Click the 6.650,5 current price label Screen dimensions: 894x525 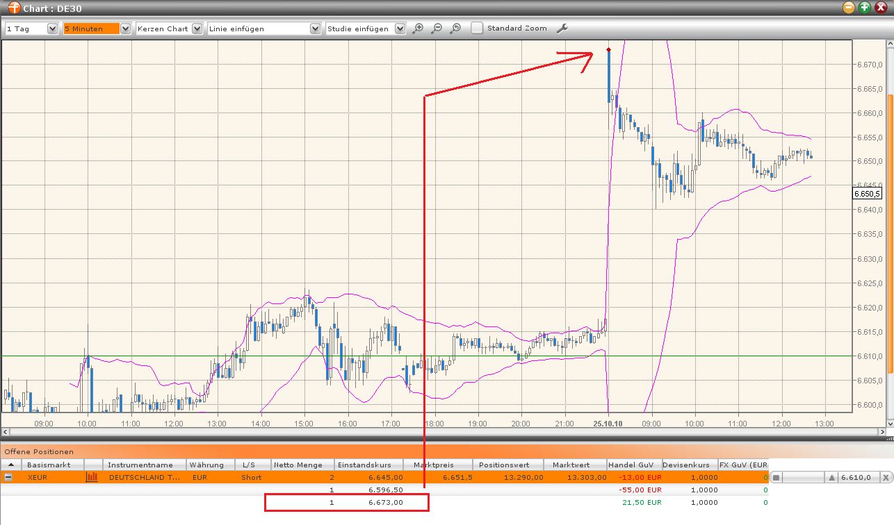pyautogui.click(x=867, y=194)
